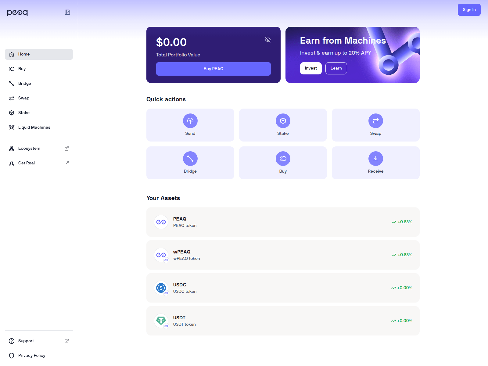Click the Bridge quick action icon
The width and height of the screenshot is (488, 366).
(x=190, y=159)
